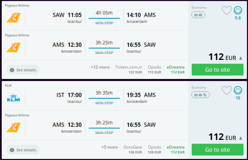Click Pegasus logo beside SAW 11:05 departure
Screen dimensions: 248x160
(13, 18)
